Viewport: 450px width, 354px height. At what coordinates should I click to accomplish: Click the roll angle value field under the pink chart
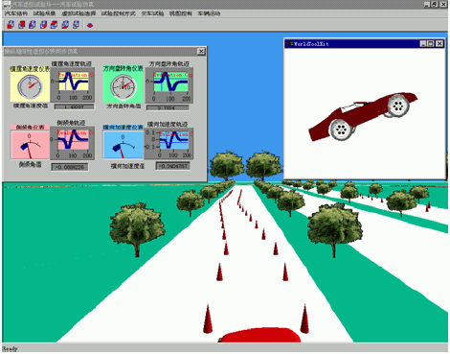pos(70,167)
